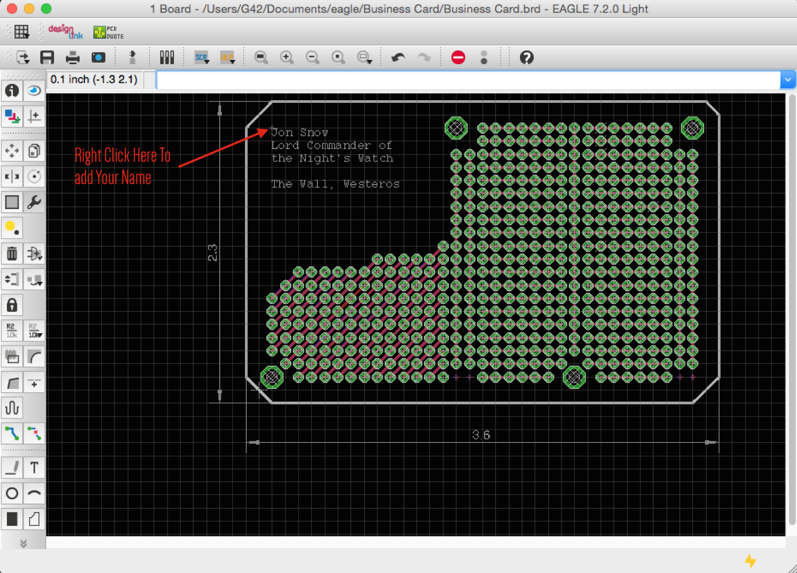Open the Change tool with the wrench icon
Image resolution: width=797 pixels, height=573 pixels.
[34, 202]
